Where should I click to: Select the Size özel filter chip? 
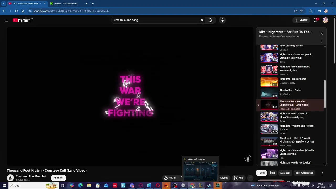pyautogui.click(x=285, y=173)
